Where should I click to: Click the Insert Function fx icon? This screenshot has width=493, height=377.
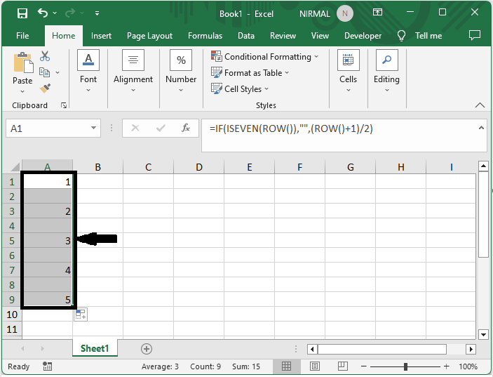coord(186,128)
